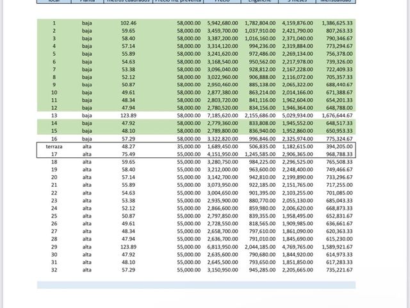Click the Mensualidad value 394,205.00

[x=339, y=146]
